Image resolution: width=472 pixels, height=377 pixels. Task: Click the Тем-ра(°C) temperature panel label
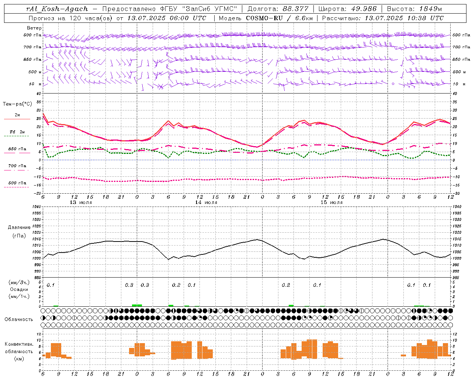click(17, 104)
